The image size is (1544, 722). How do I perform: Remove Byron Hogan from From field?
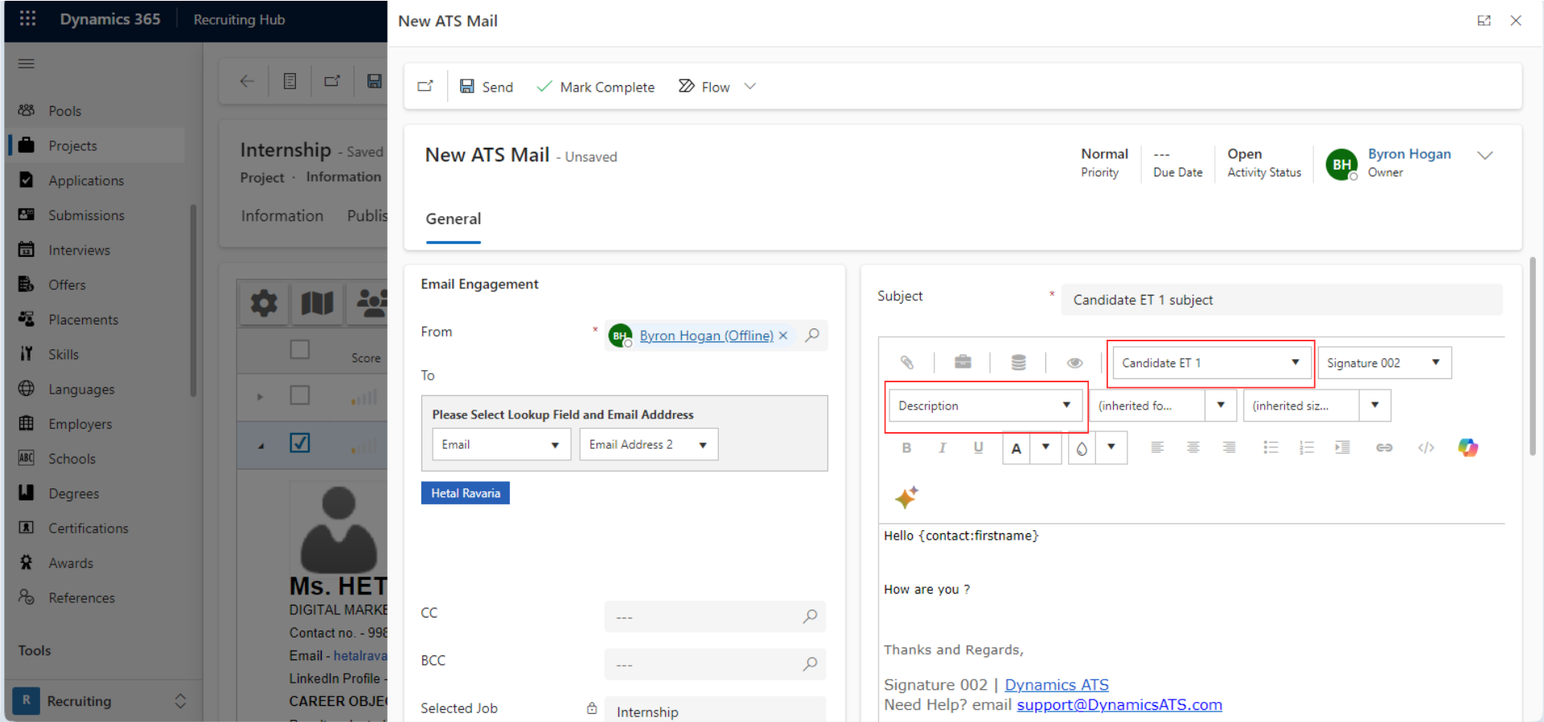coord(783,336)
